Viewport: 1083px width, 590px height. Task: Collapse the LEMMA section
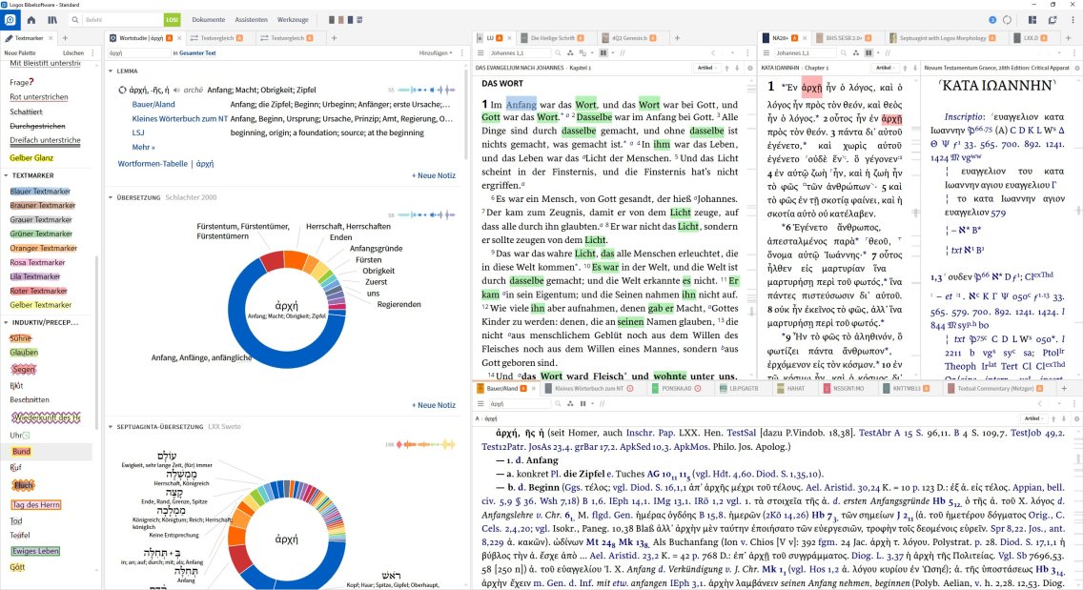coord(111,71)
